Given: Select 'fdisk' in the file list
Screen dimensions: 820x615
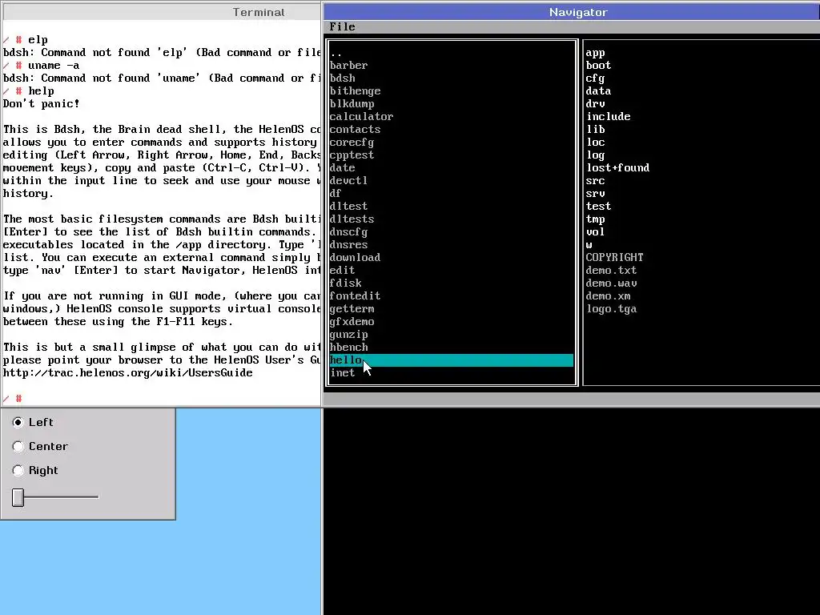Looking at the screenshot, I should click(x=346, y=283).
